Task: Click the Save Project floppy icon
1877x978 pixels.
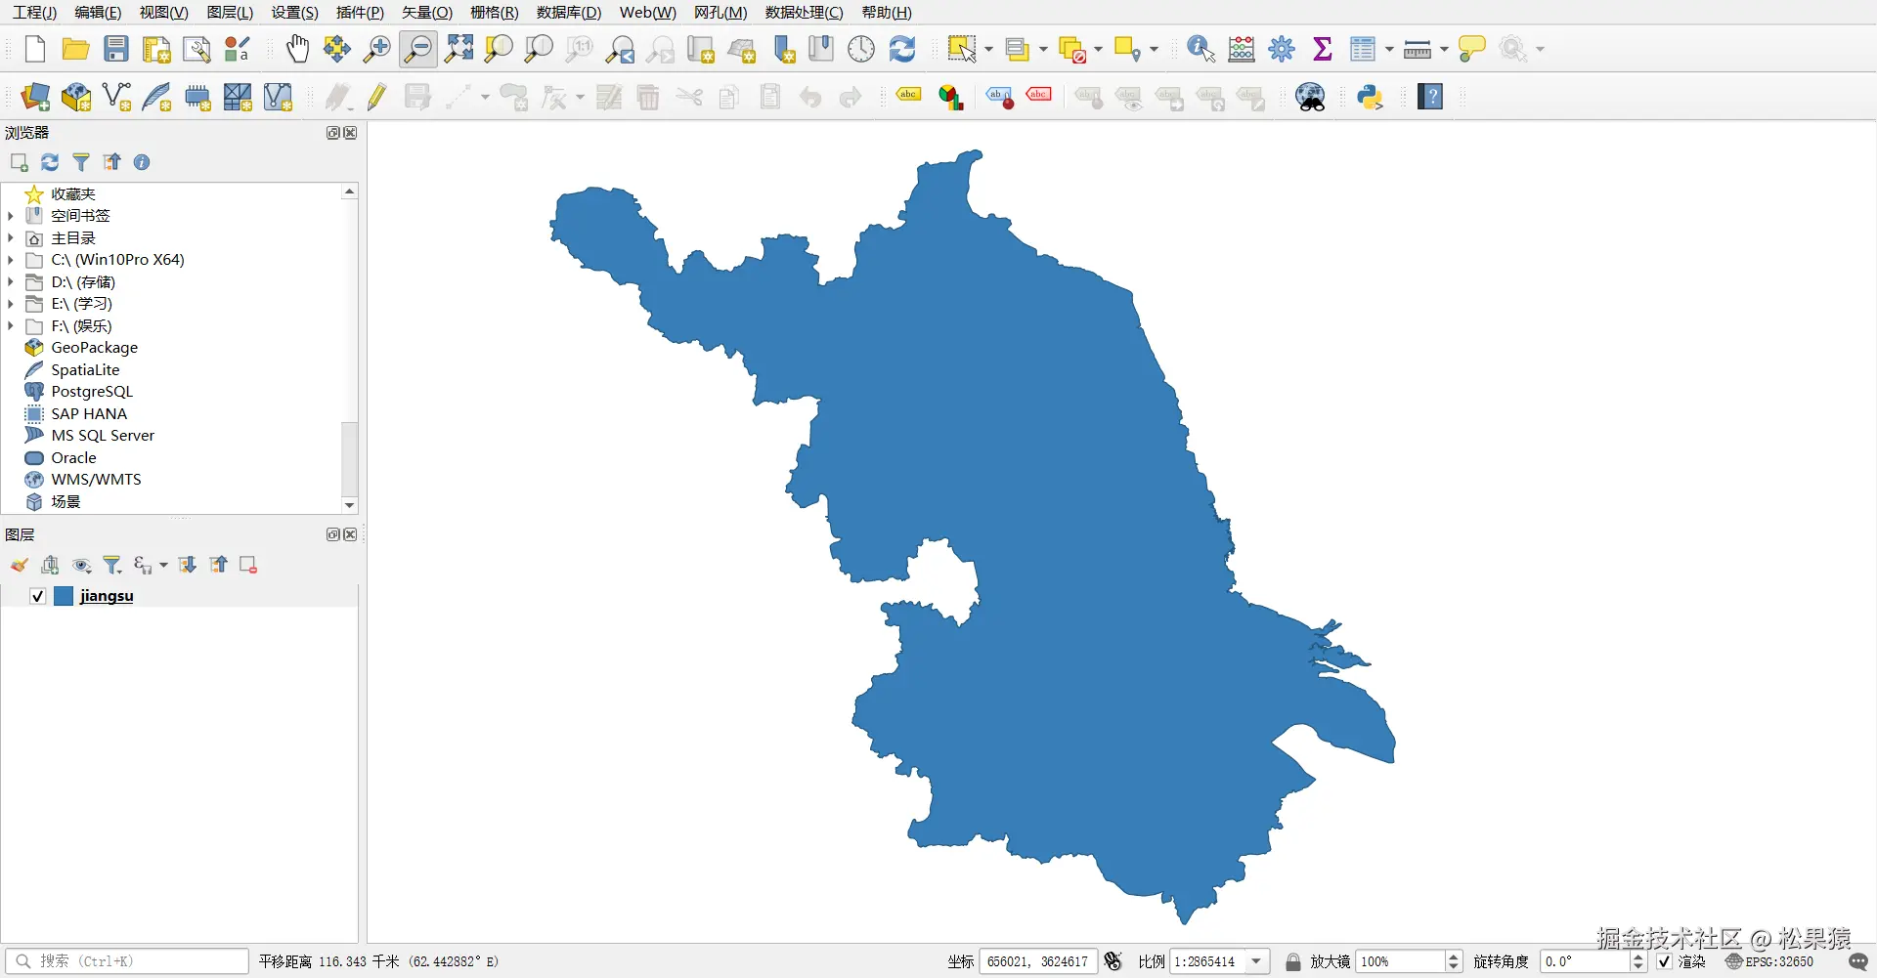Action: [116, 49]
